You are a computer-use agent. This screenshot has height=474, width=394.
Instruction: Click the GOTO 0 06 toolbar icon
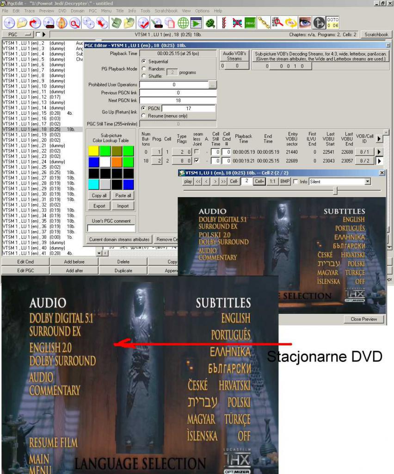(332, 23)
